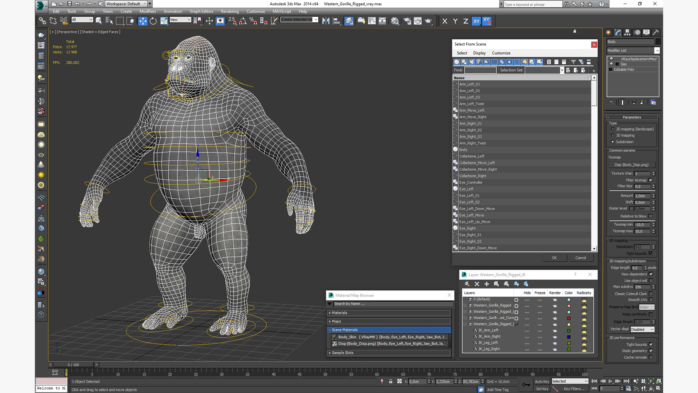Image resolution: width=698 pixels, height=393 pixels.
Task: Click the red color swatch of Western_Gorilla layer
Action: click(x=569, y=318)
